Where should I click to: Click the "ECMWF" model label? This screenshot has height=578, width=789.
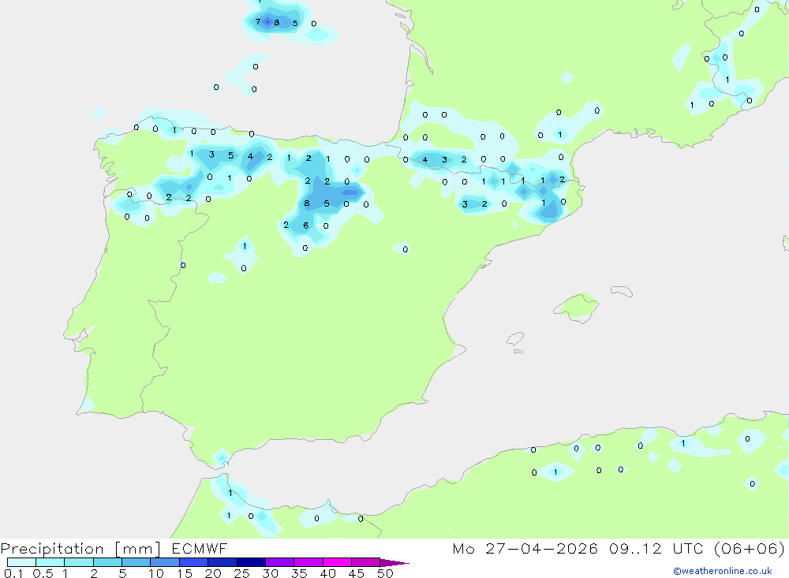tap(200, 548)
